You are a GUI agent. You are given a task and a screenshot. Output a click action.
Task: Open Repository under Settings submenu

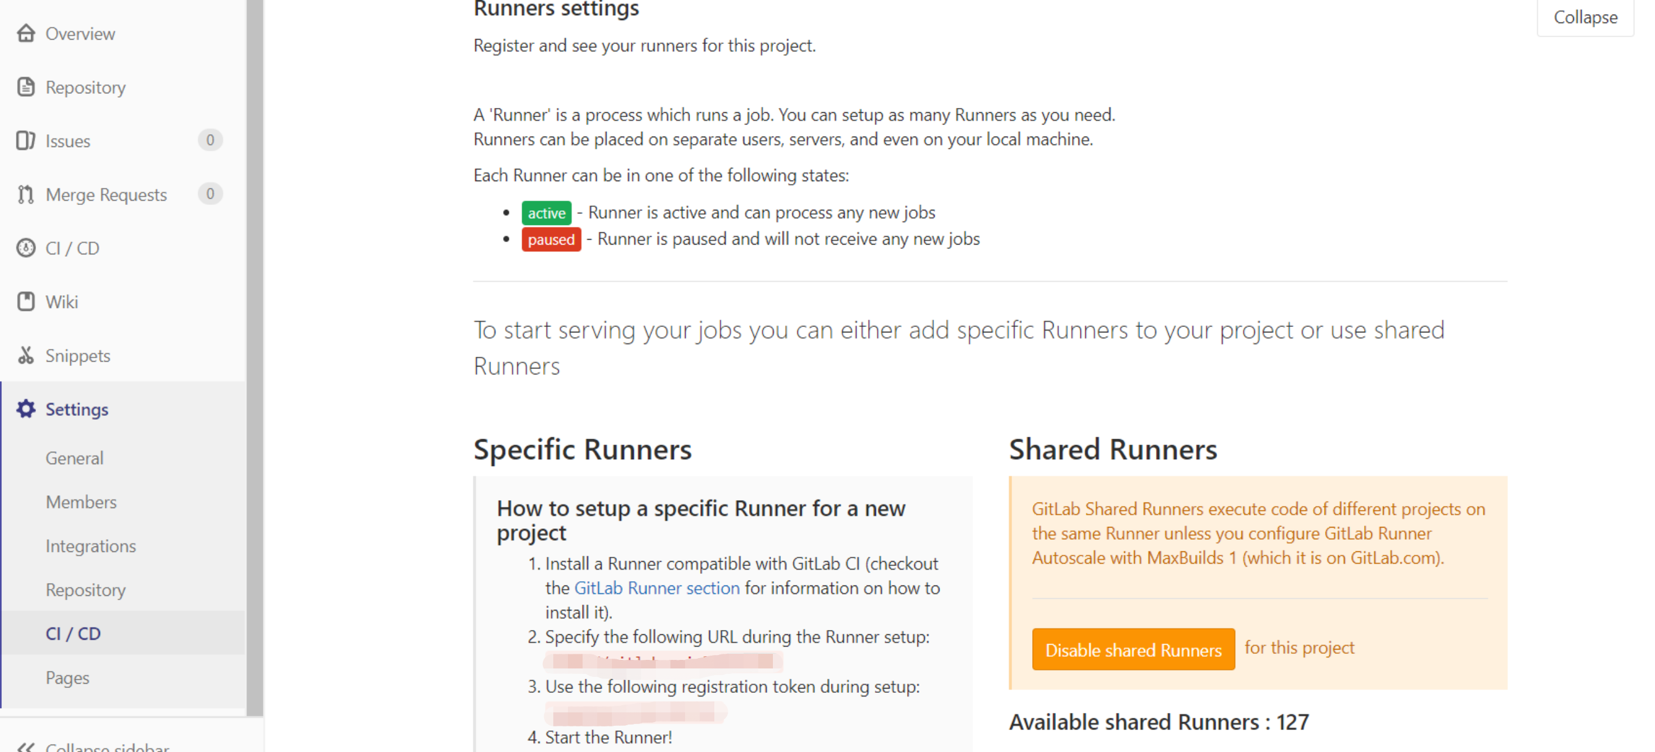[x=85, y=590]
